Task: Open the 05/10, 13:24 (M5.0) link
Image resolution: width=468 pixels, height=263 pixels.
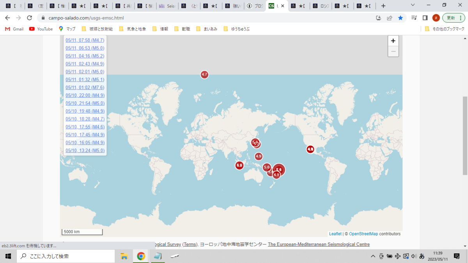Action: pyautogui.click(x=85, y=150)
